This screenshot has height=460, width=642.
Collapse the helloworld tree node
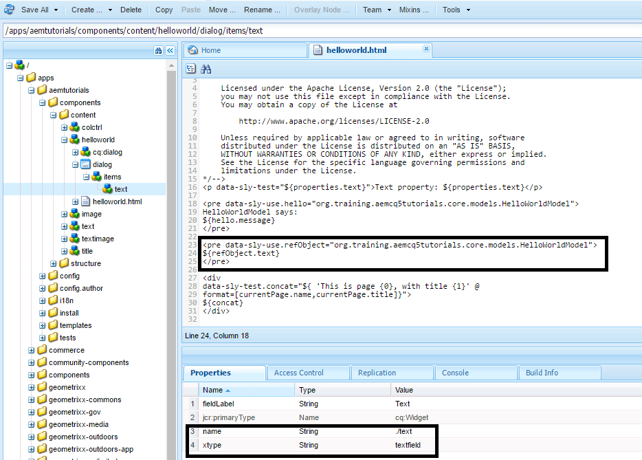click(x=65, y=140)
